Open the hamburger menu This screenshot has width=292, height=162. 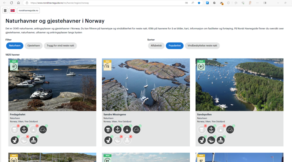tap(5, 11)
